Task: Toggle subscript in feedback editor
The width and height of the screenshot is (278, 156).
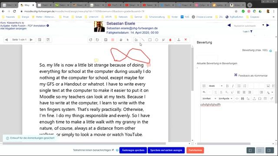Action: pos(227,92)
